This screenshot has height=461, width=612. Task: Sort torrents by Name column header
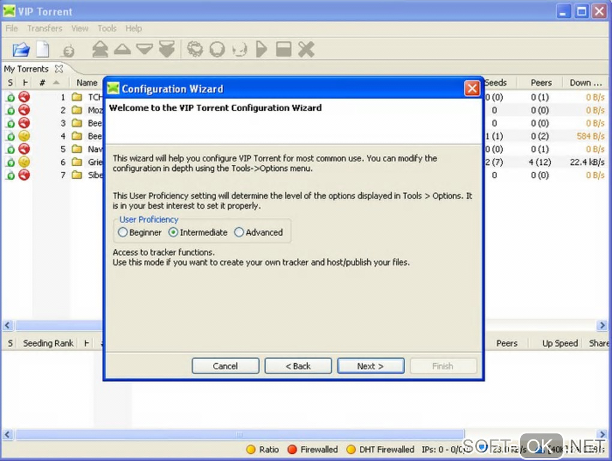(x=86, y=83)
